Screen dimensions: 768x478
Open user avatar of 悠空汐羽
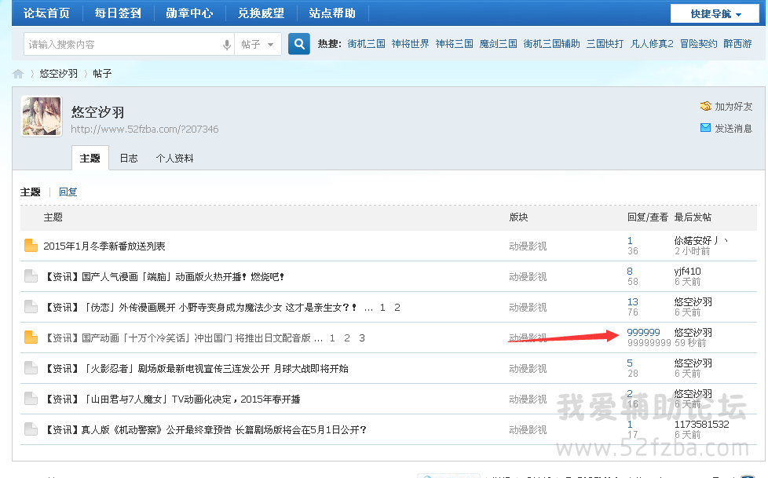(x=42, y=116)
